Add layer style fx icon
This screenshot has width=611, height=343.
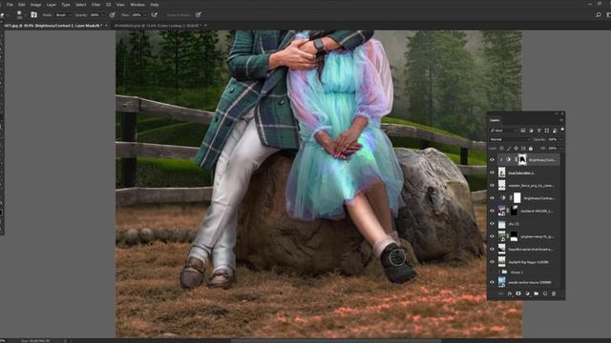pyautogui.click(x=510, y=293)
